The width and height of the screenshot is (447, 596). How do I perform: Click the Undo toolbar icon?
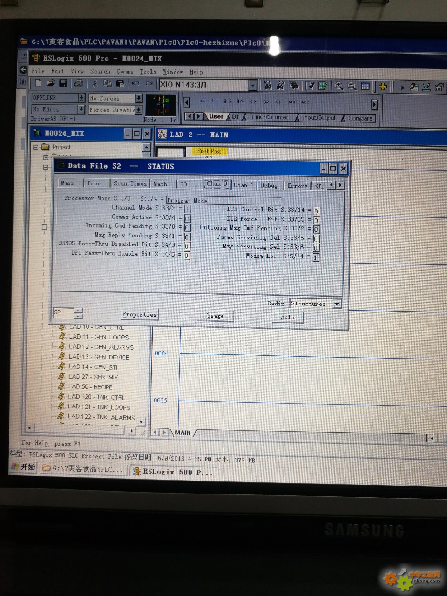135,84
